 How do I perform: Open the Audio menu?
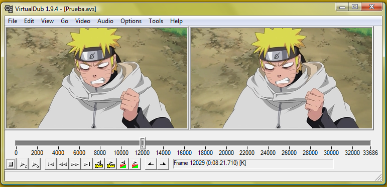105,21
